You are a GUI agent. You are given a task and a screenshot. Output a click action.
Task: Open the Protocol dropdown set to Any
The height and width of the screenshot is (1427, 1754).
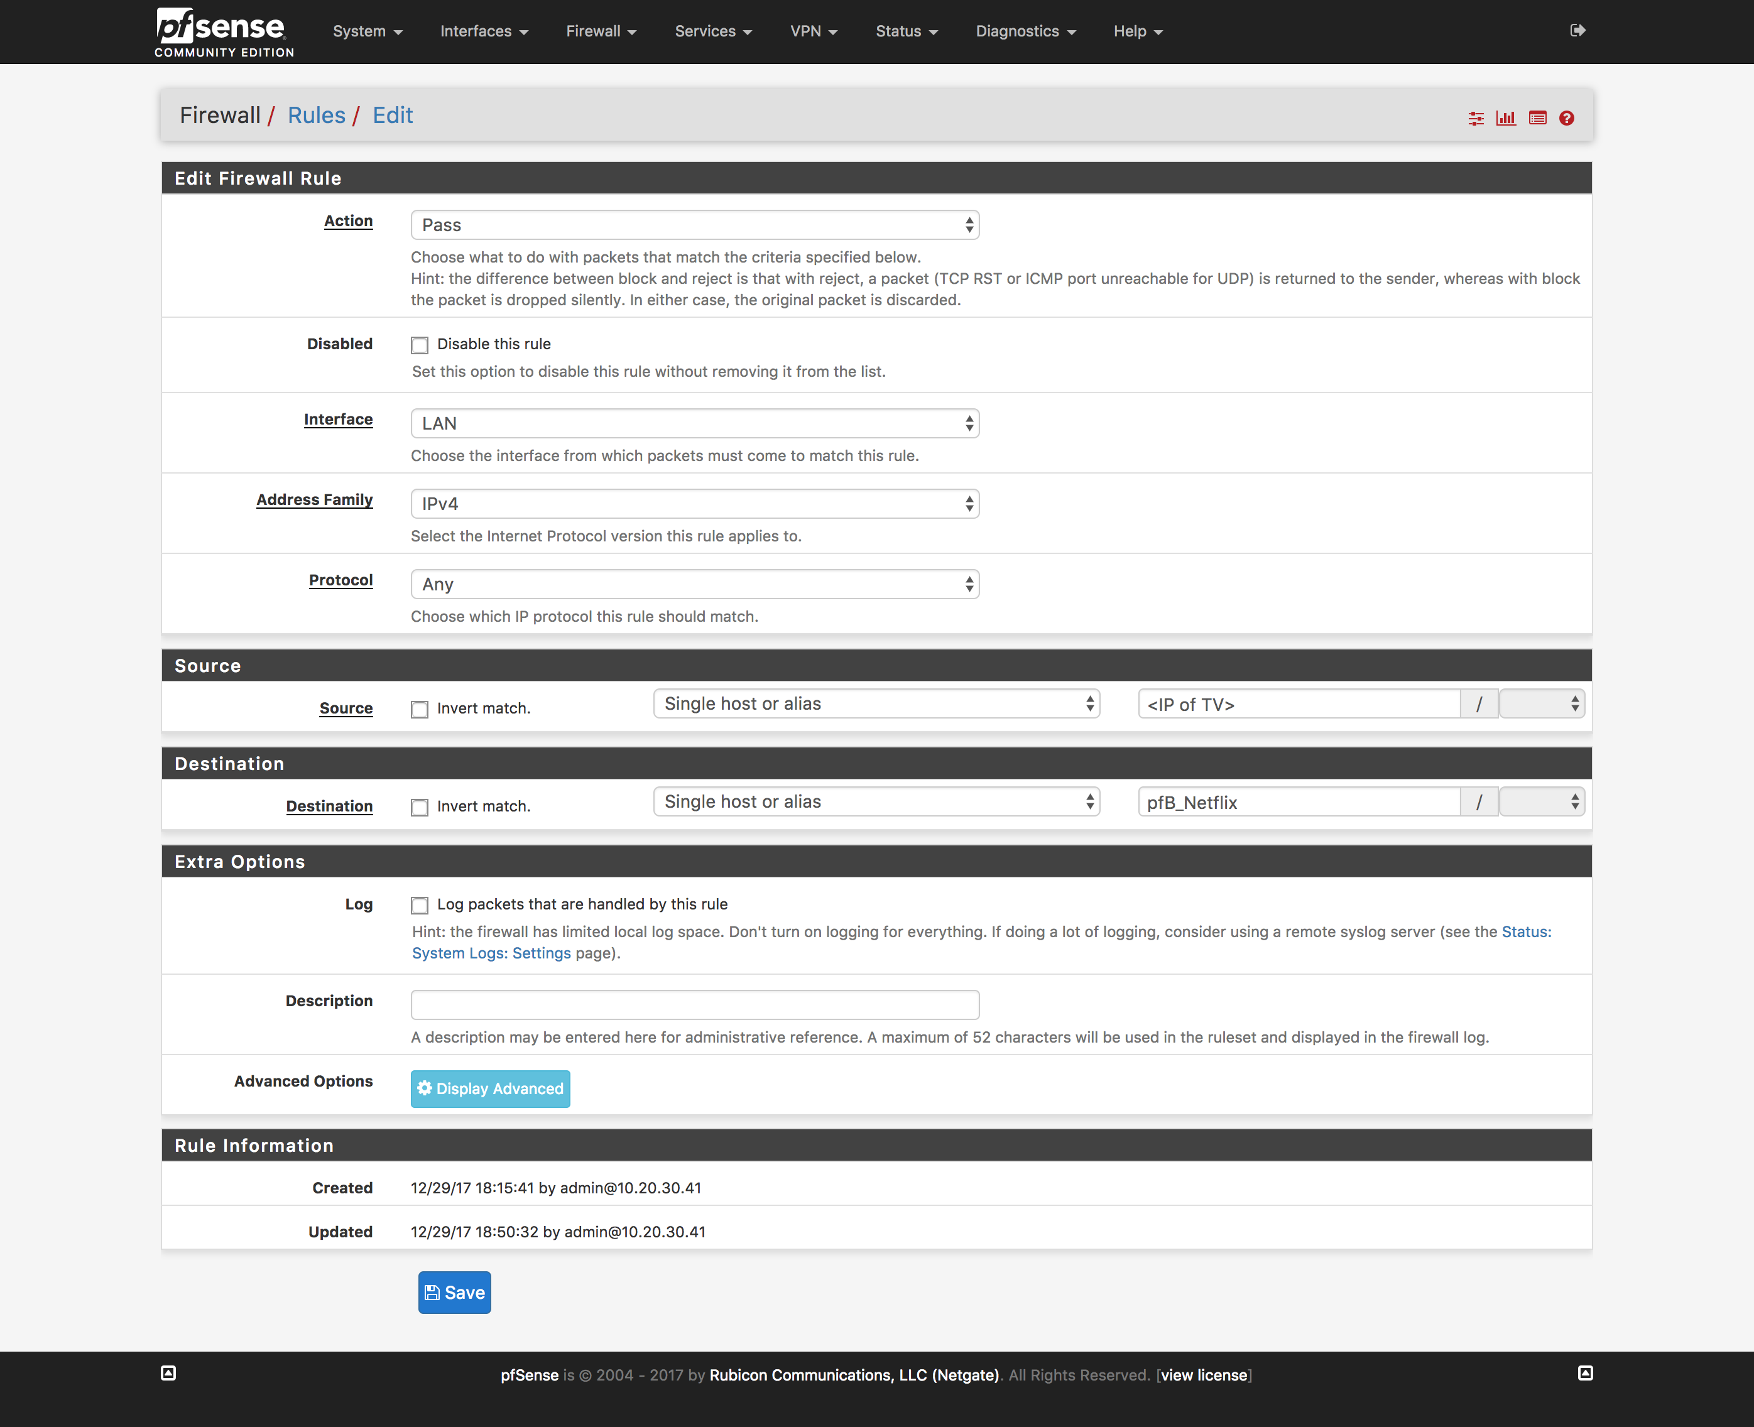click(694, 583)
